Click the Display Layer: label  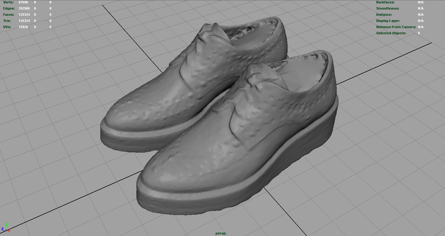[388, 21]
